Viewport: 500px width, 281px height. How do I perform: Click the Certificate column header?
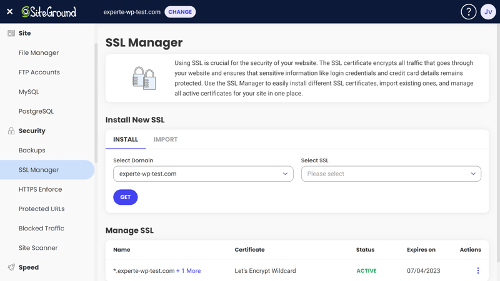click(x=249, y=250)
